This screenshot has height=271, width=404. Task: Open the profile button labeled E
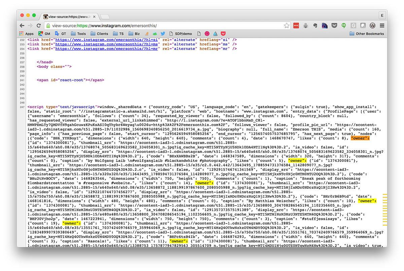pos(382,16)
